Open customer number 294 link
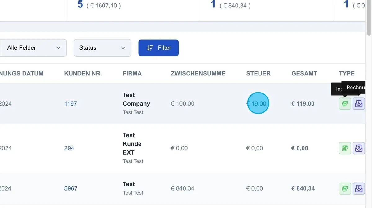372x208 pixels. coord(69,148)
